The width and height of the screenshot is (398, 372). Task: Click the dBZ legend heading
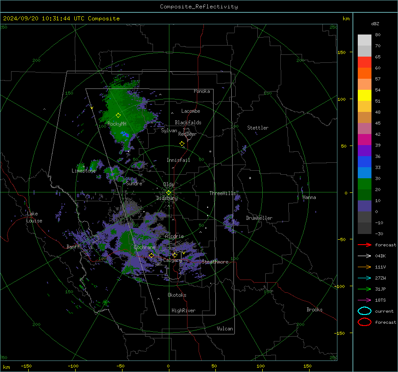[x=375, y=24]
